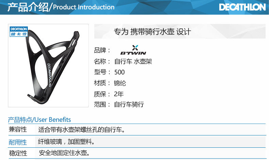Click the blue 耐用性 label
This screenshot has height=160, width=269.
click(18, 142)
